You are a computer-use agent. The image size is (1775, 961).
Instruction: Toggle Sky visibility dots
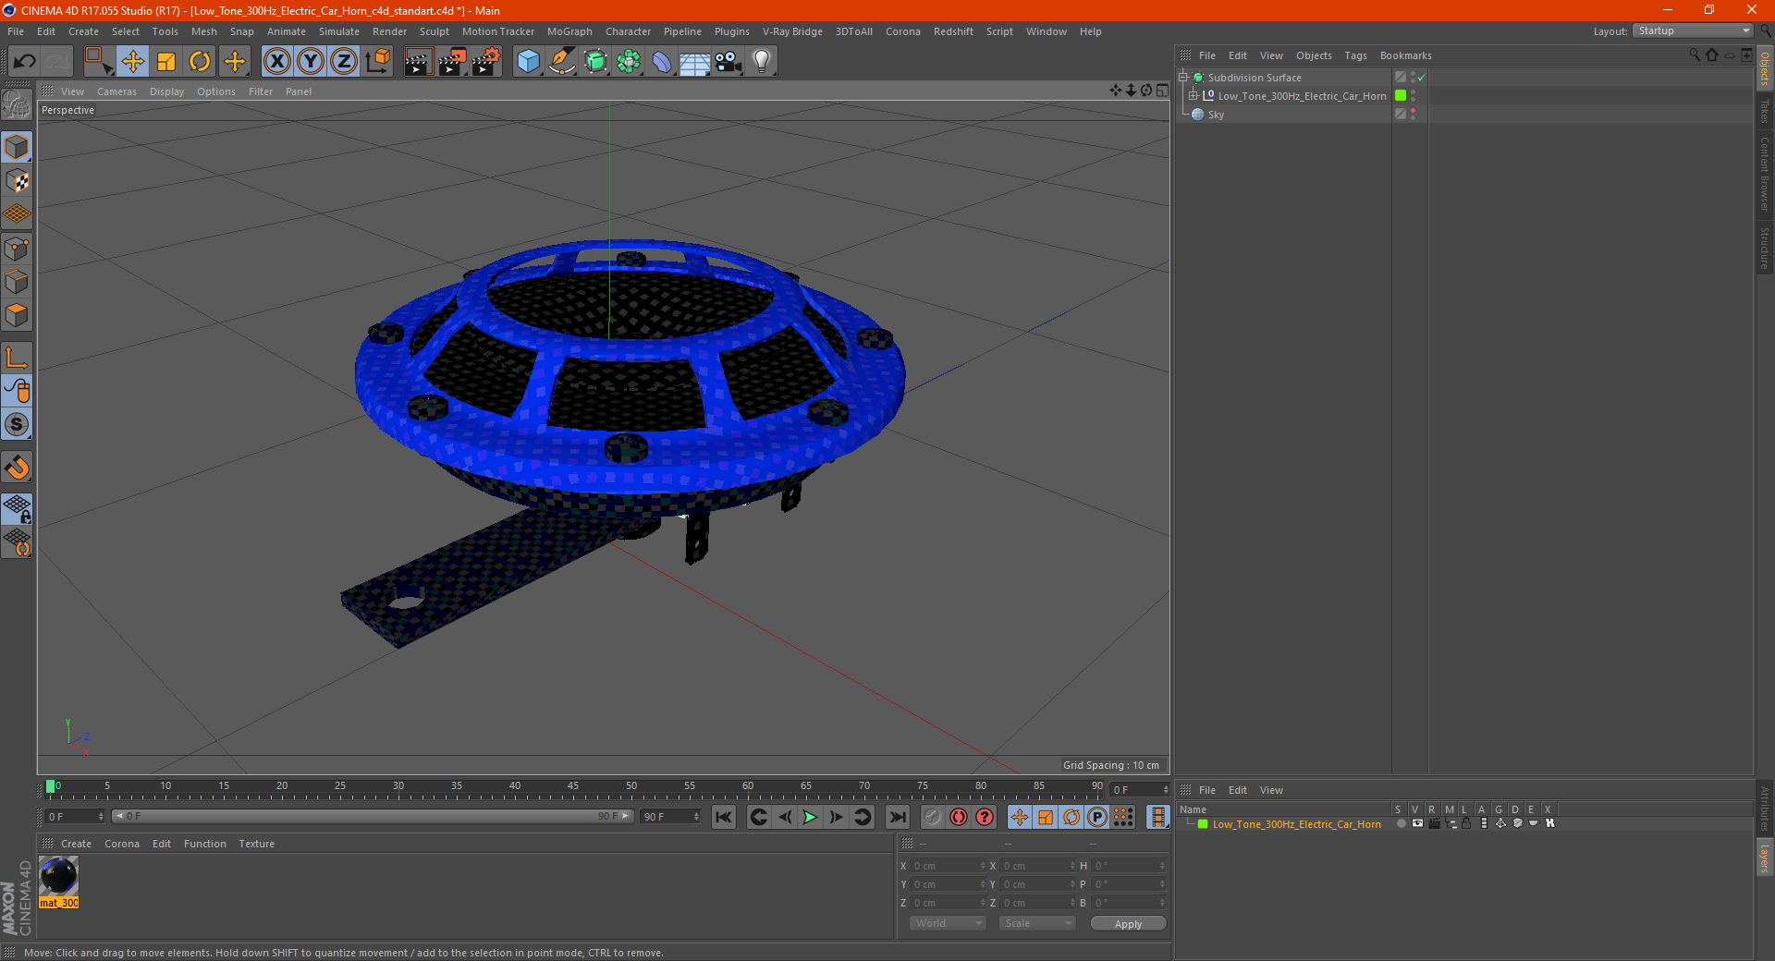pos(1413,114)
